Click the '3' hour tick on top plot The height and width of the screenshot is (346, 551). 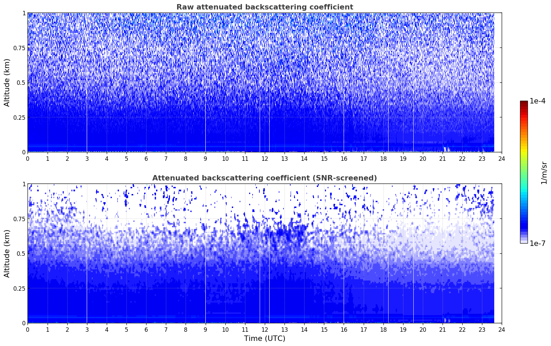click(x=87, y=159)
